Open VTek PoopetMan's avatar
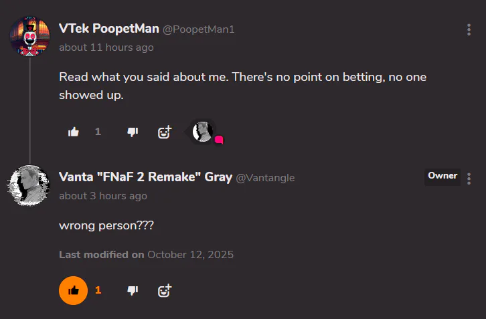Screen dimensions: 486x319 coord(29,37)
